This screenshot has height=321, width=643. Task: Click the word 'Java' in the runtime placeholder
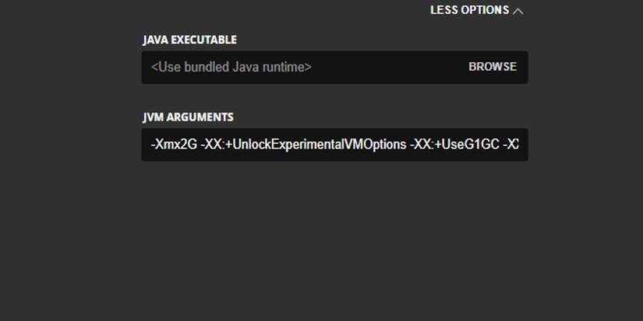click(246, 68)
